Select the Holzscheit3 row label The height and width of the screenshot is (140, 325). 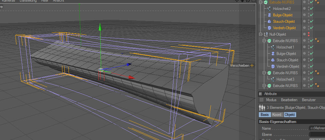pyautogui.click(x=285, y=79)
